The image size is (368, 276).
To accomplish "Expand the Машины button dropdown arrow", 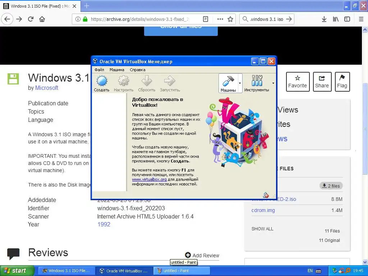I will click(240, 83).
